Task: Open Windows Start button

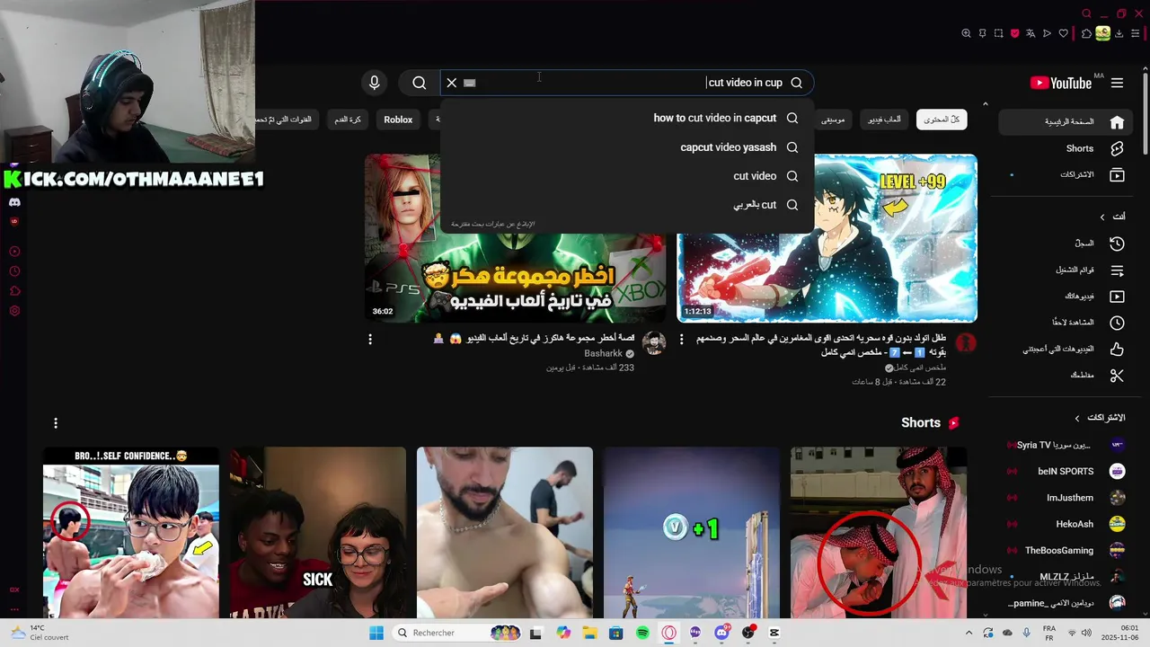Action: (x=376, y=633)
